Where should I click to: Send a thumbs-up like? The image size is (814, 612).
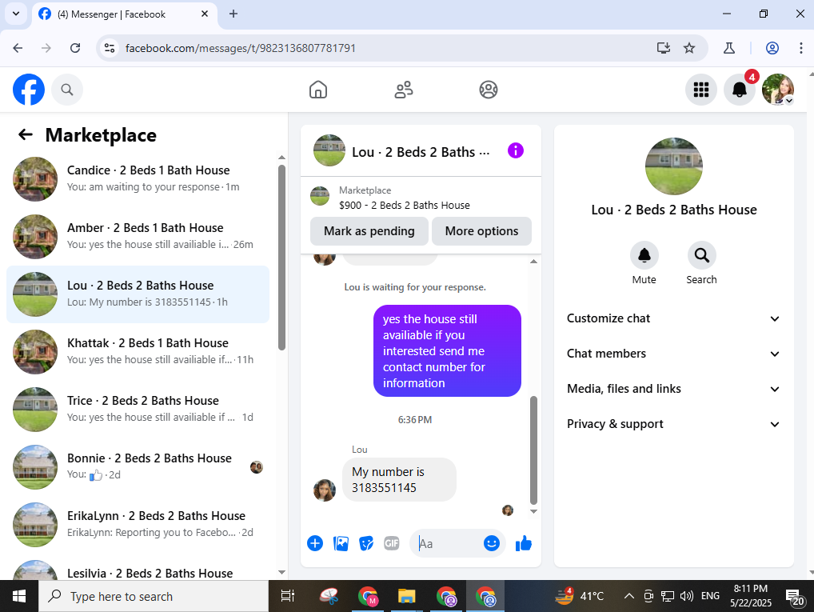click(524, 543)
